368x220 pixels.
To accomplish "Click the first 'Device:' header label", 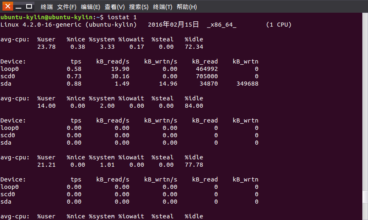I will 13,61.
